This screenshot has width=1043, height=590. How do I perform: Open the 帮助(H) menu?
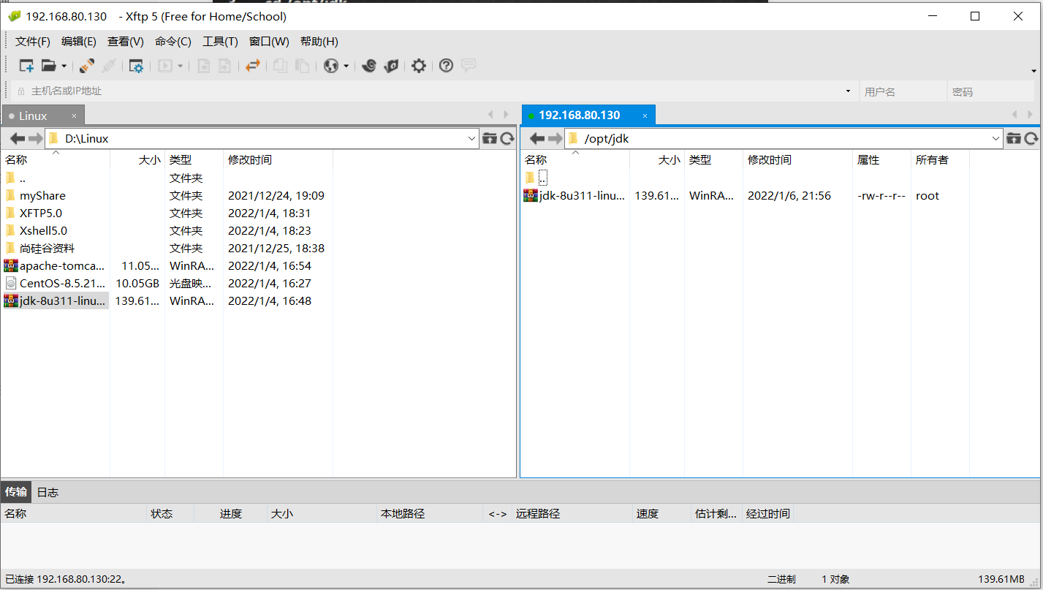(x=319, y=42)
